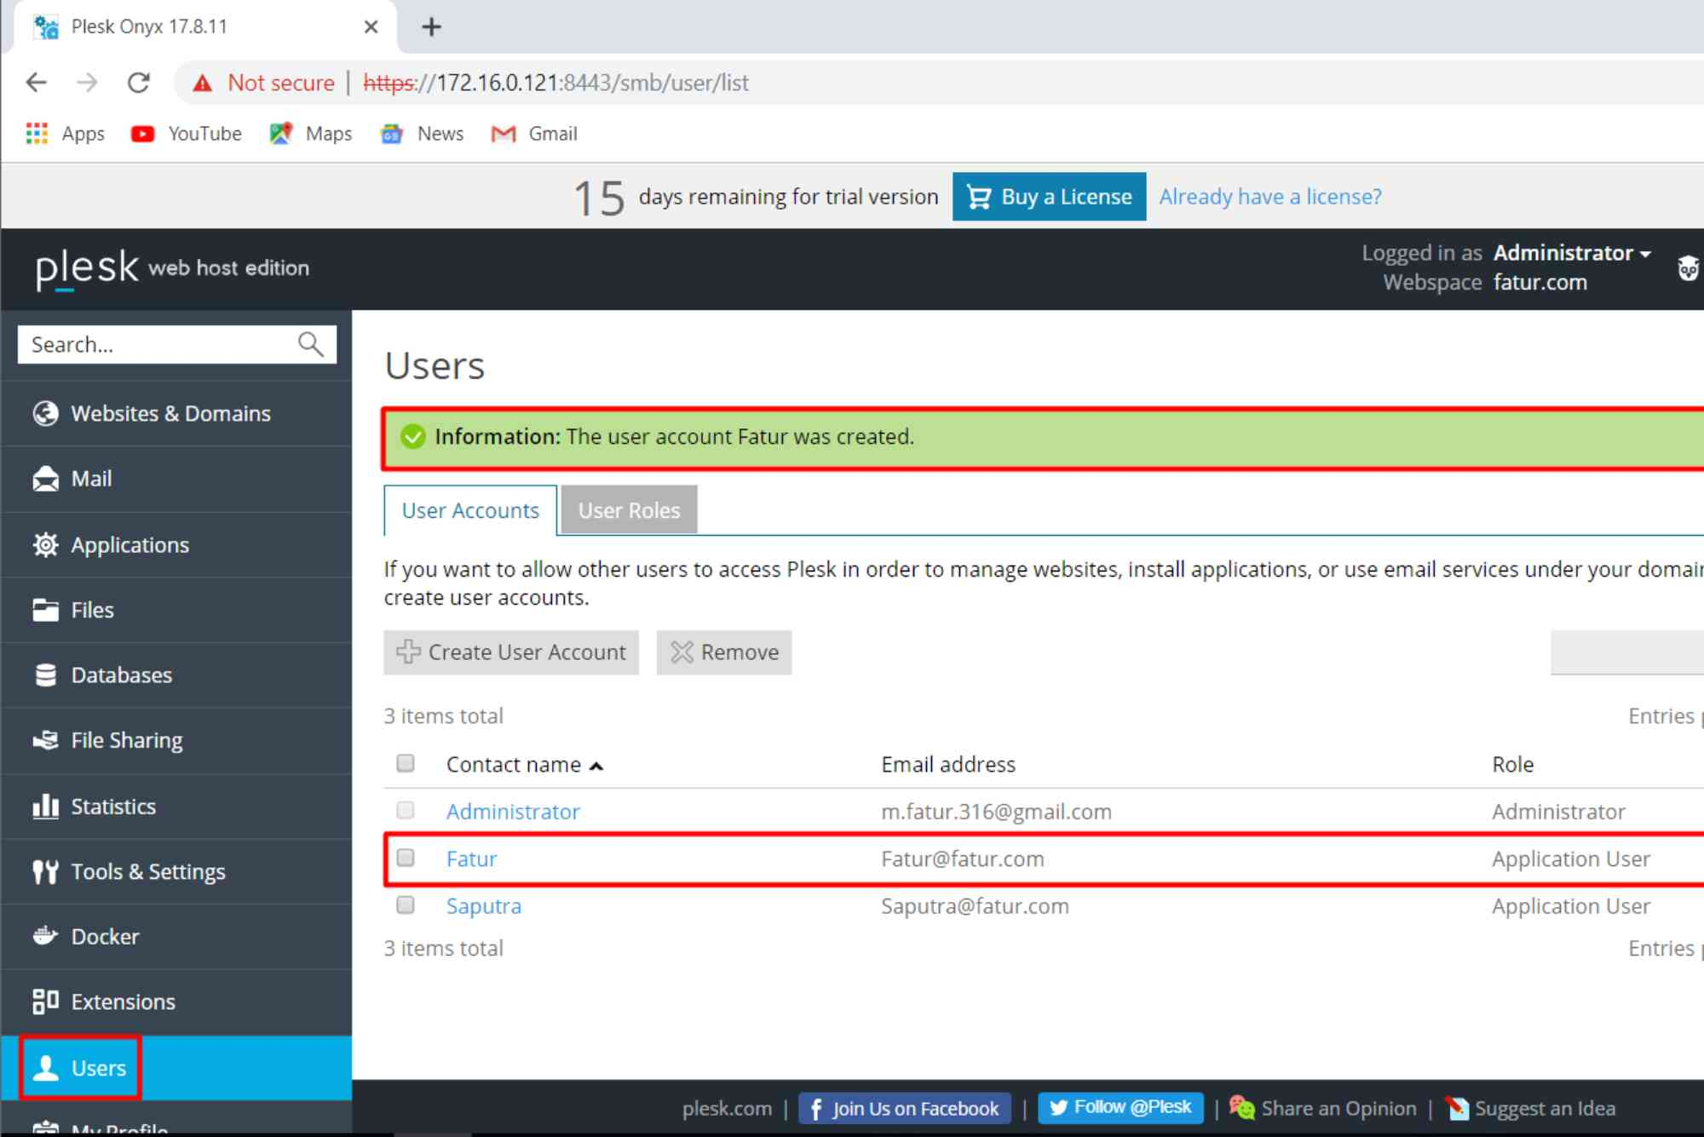Open Websites & Domains from the sidebar
The image size is (1704, 1137).
(x=47, y=414)
